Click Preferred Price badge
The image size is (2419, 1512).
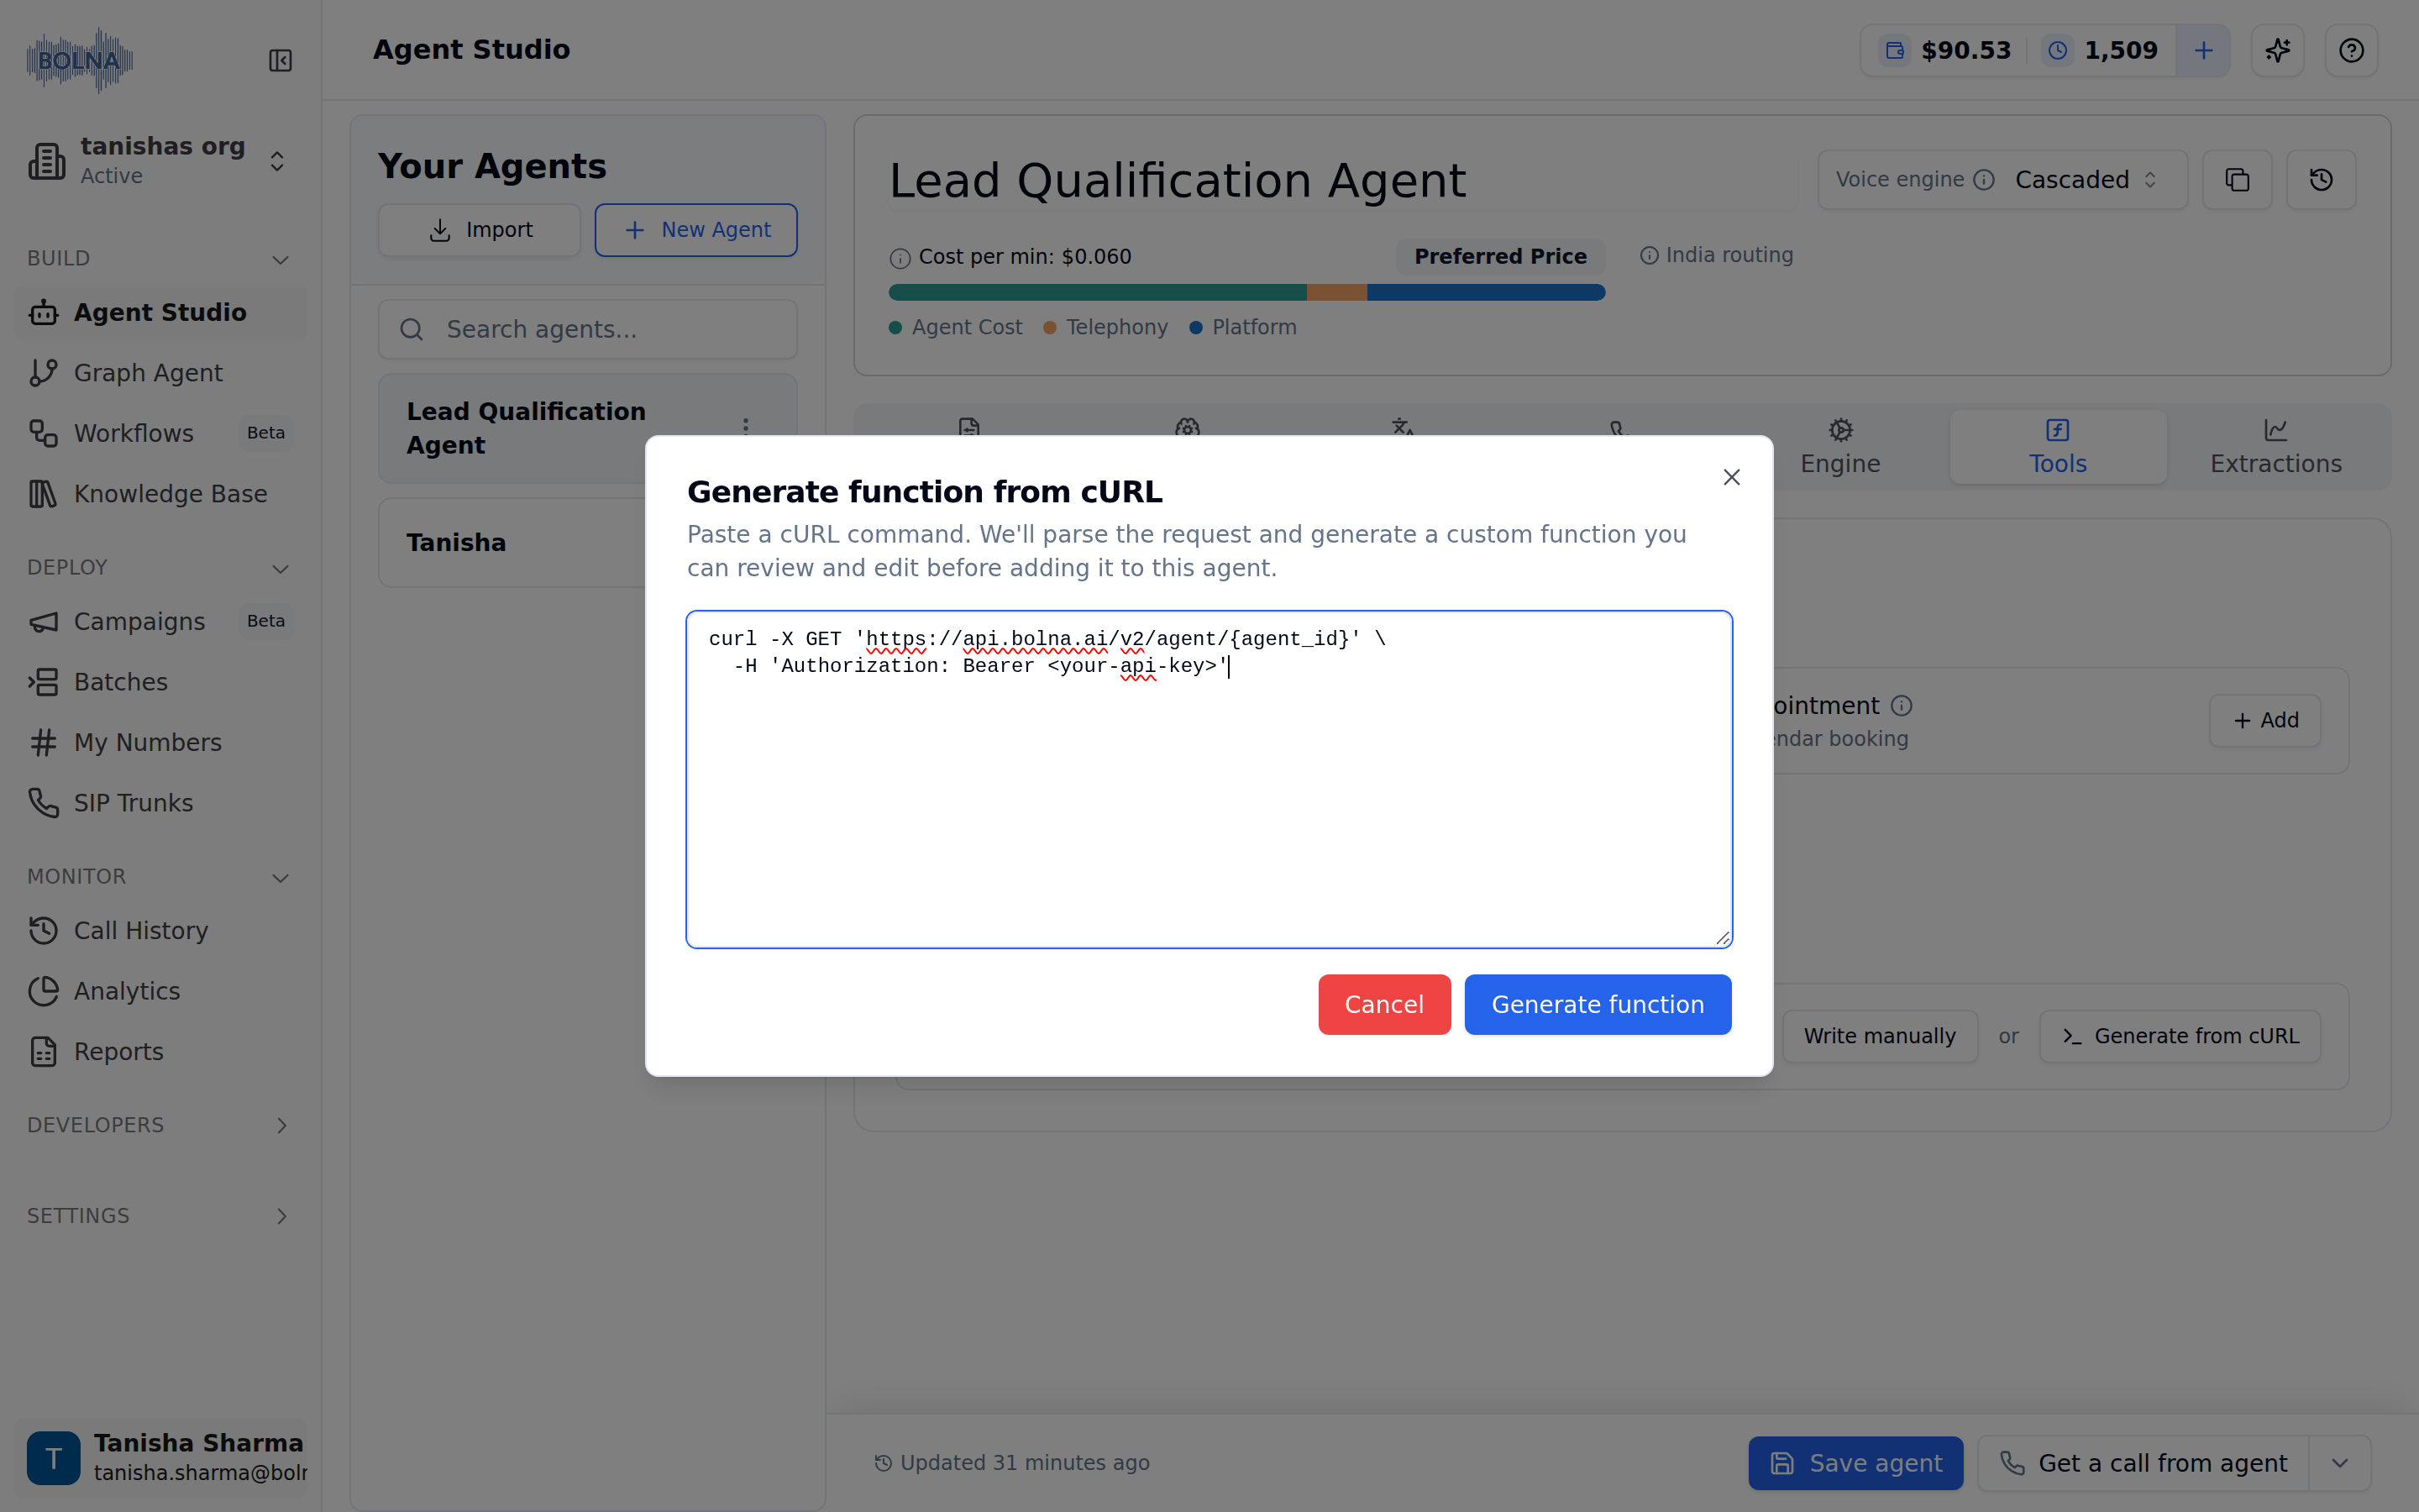pos(1499,257)
